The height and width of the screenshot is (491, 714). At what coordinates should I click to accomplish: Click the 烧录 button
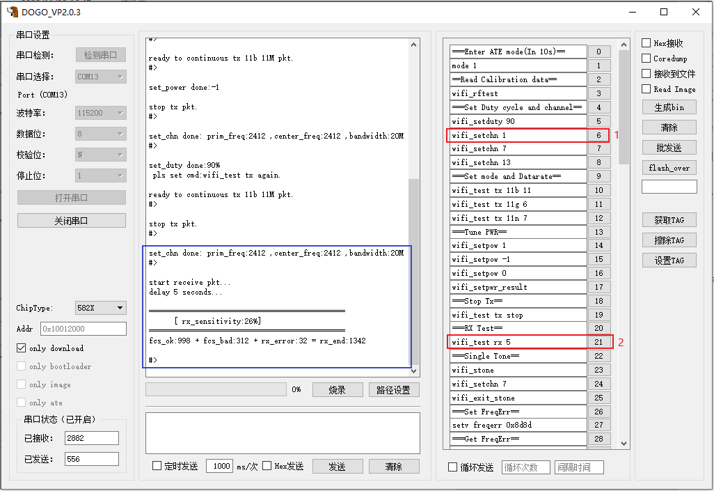(338, 390)
